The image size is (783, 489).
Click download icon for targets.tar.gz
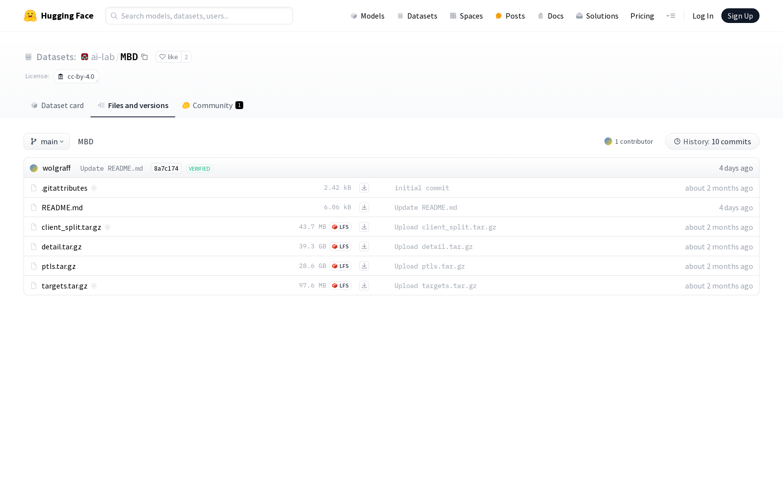(x=364, y=286)
